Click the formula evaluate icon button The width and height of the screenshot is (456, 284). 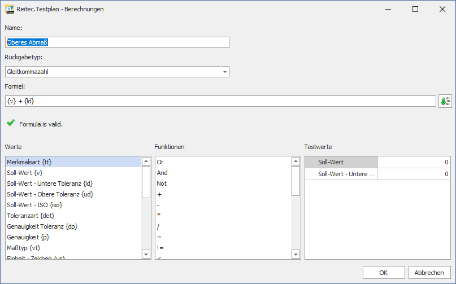point(445,101)
